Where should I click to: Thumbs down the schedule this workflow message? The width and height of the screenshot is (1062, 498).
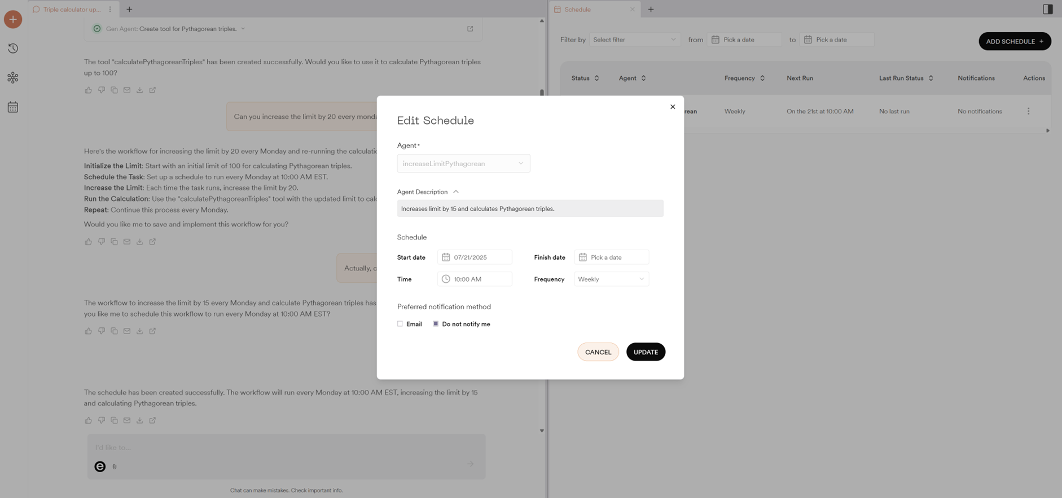(102, 331)
